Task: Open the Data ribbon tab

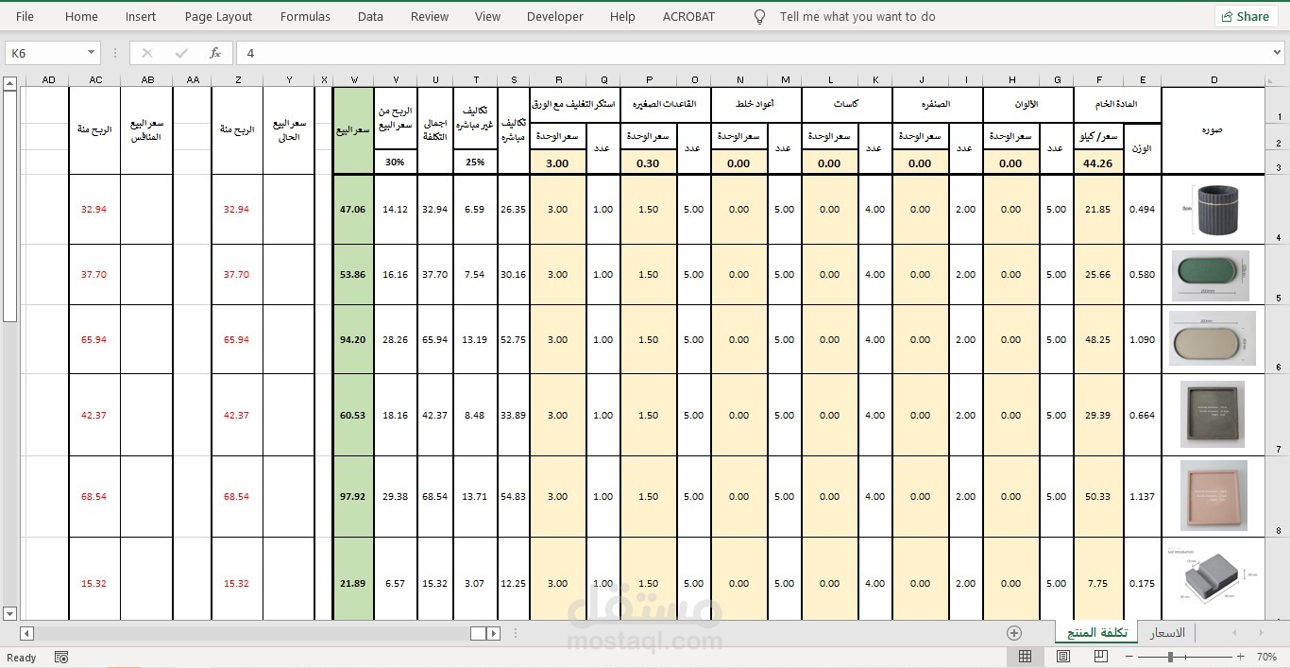Action: [x=370, y=16]
